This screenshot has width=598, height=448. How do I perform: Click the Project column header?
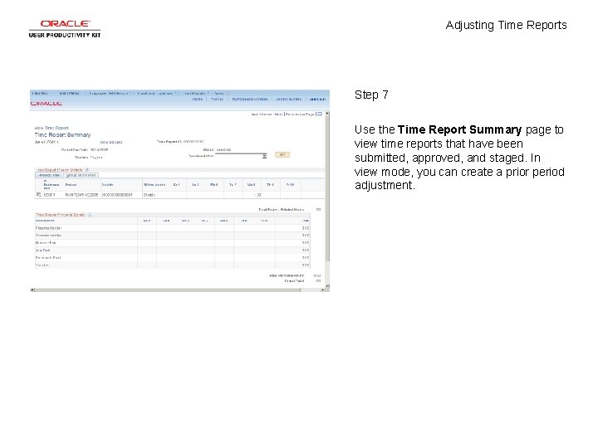71,185
